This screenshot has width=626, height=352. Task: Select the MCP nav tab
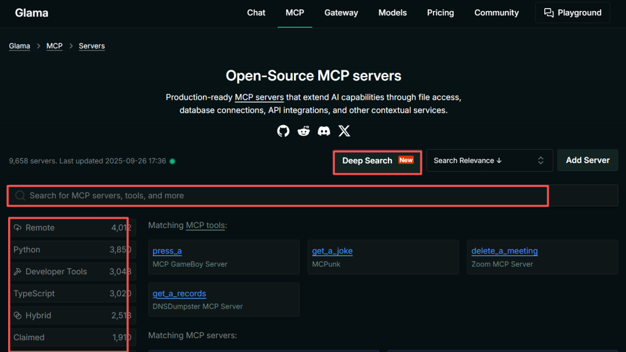tap(294, 13)
